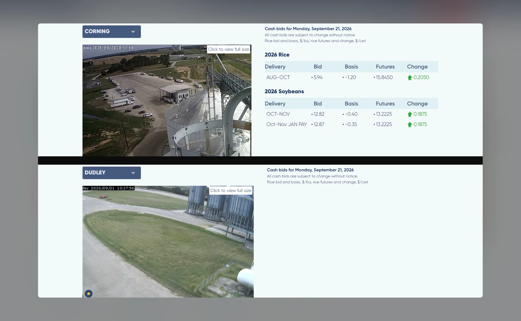Viewport: 521px width, 321px height.
Task: Click 'Click to view full size' on Corning camera
Action: (x=228, y=49)
